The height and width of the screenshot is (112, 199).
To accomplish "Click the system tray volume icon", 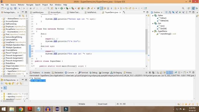I will [184, 109].
